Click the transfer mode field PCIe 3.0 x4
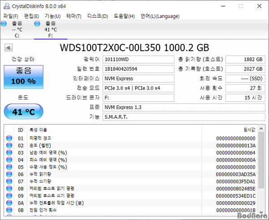269x220 pixels. click(139, 88)
